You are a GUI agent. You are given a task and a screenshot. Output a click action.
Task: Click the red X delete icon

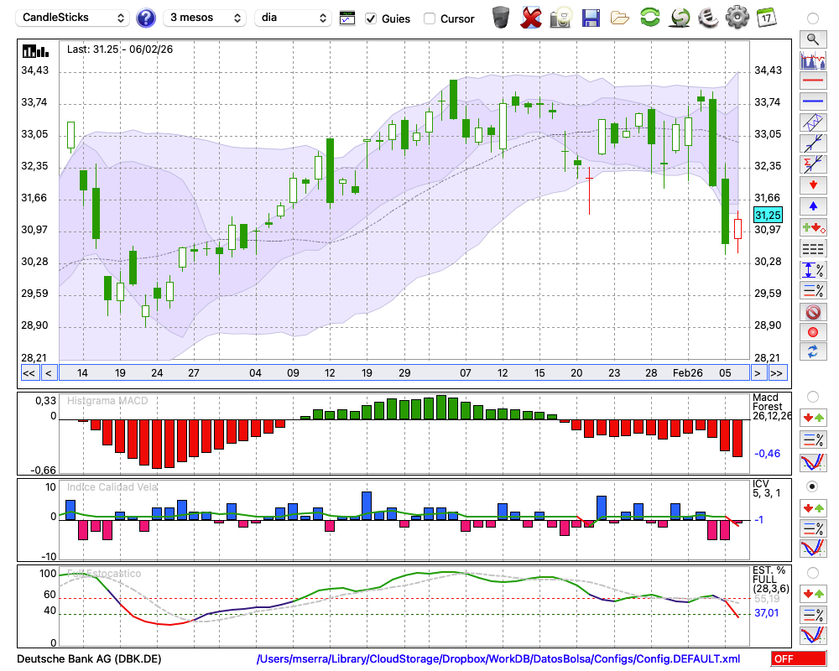[530, 18]
